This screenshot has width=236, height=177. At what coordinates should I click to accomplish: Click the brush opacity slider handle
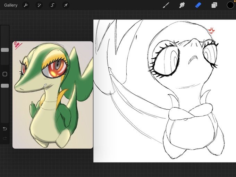(x=5, y=86)
